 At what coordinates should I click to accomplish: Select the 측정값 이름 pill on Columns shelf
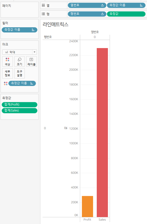pyautogui.click(x=126, y=5)
